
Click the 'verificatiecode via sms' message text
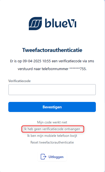coord(76,61)
